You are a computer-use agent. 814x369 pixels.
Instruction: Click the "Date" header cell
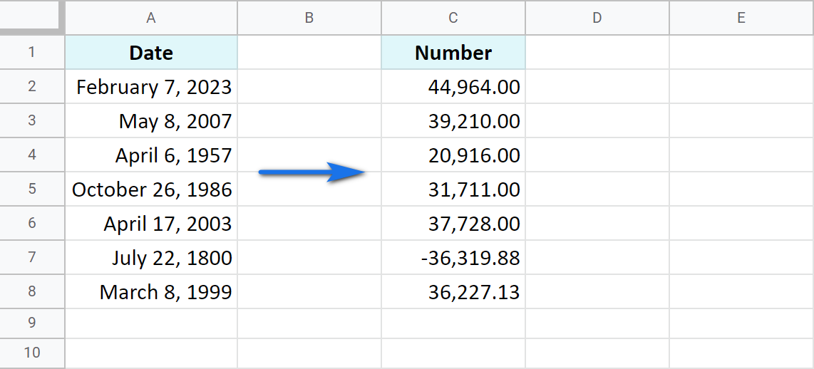tap(151, 52)
